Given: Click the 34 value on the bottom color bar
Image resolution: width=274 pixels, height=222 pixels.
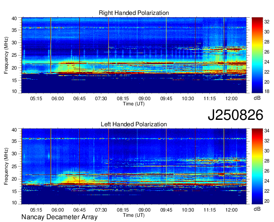Looking at the screenshot, I should pyautogui.click(x=267, y=131).
